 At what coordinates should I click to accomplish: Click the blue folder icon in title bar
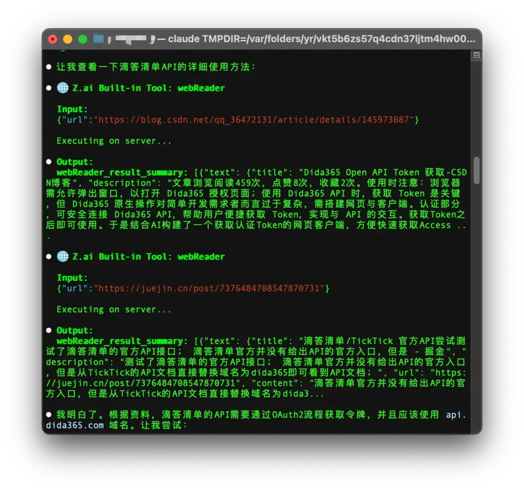click(x=98, y=39)
